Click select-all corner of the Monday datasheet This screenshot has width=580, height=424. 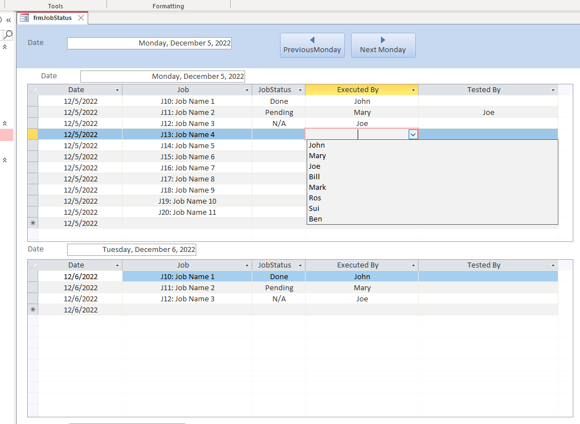click(33, 90)
